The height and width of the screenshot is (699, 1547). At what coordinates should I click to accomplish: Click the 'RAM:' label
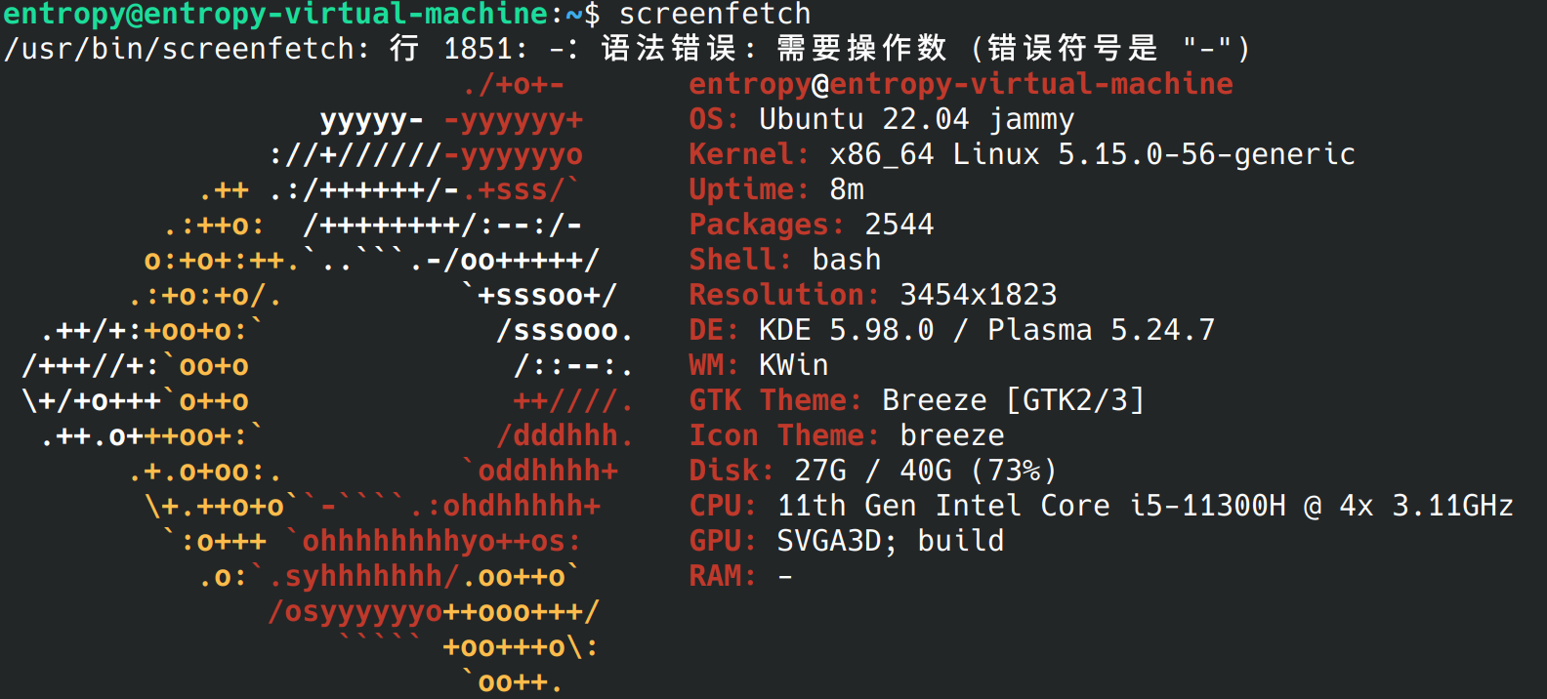[x=723, y=576]
